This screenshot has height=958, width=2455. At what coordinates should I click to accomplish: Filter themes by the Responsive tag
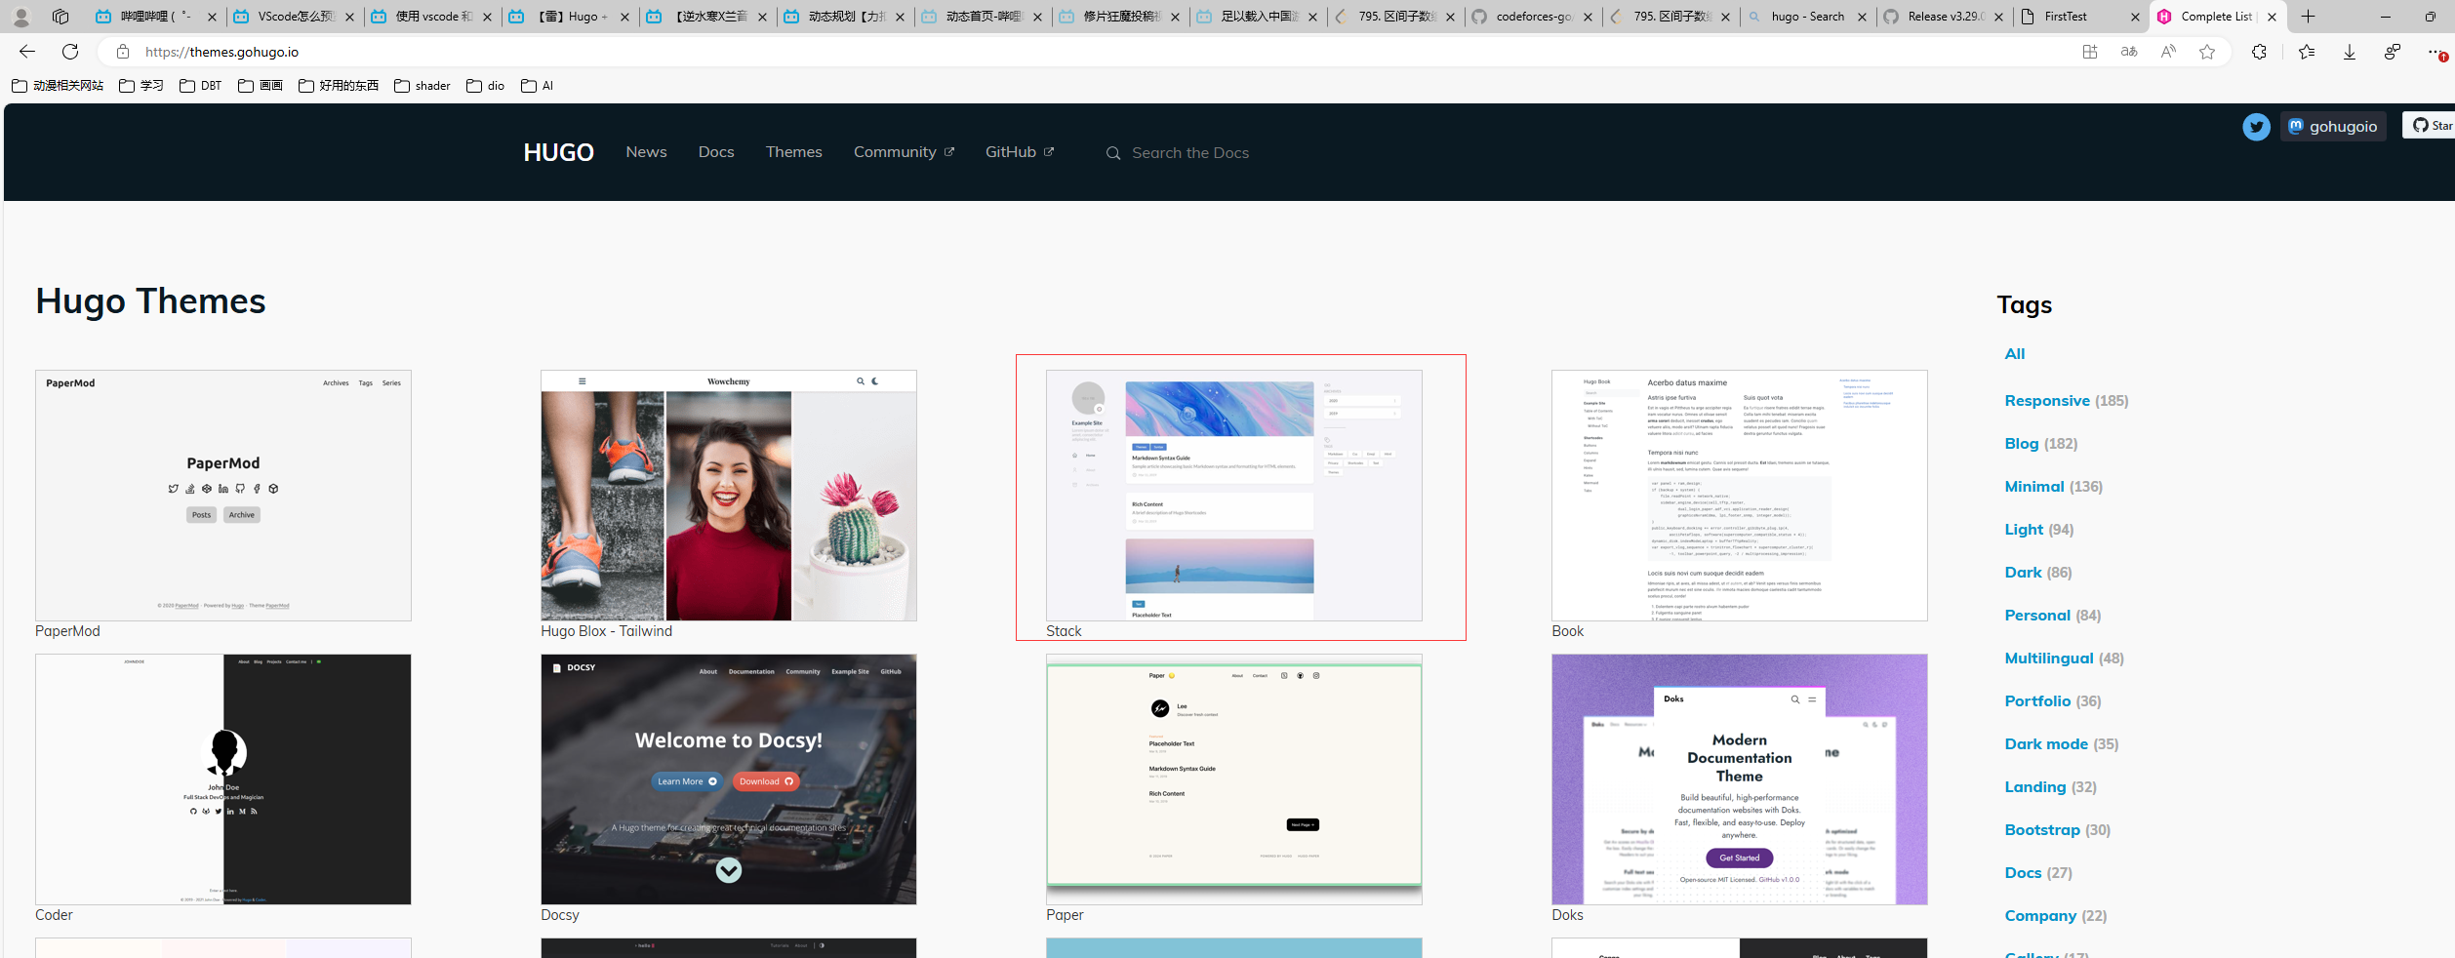[2046, 401]
